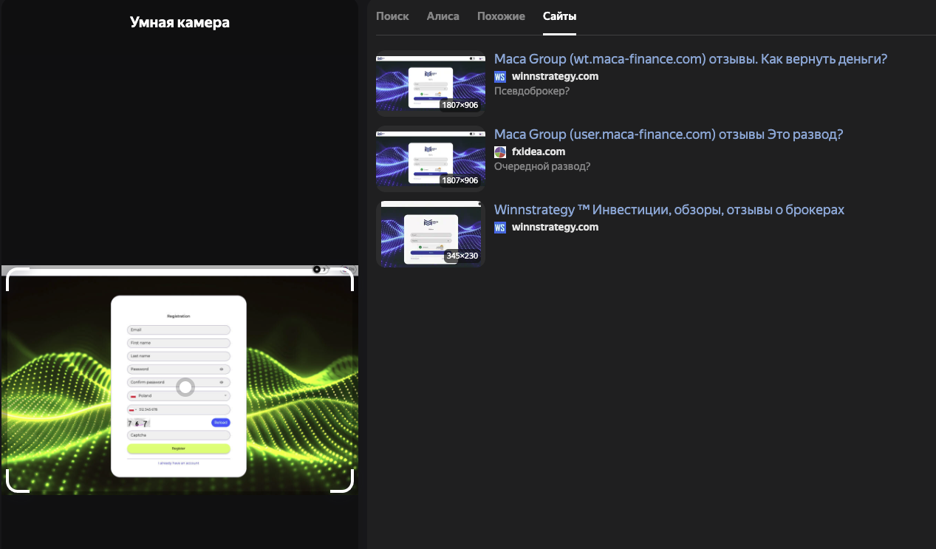Click the green Register button
Viewport: 936px width, 549px height.
point(179,449)
